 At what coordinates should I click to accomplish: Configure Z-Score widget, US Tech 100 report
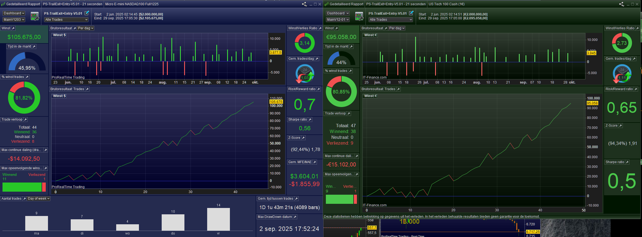621,126
